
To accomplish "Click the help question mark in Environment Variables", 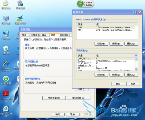I will (x=135, y=12).
